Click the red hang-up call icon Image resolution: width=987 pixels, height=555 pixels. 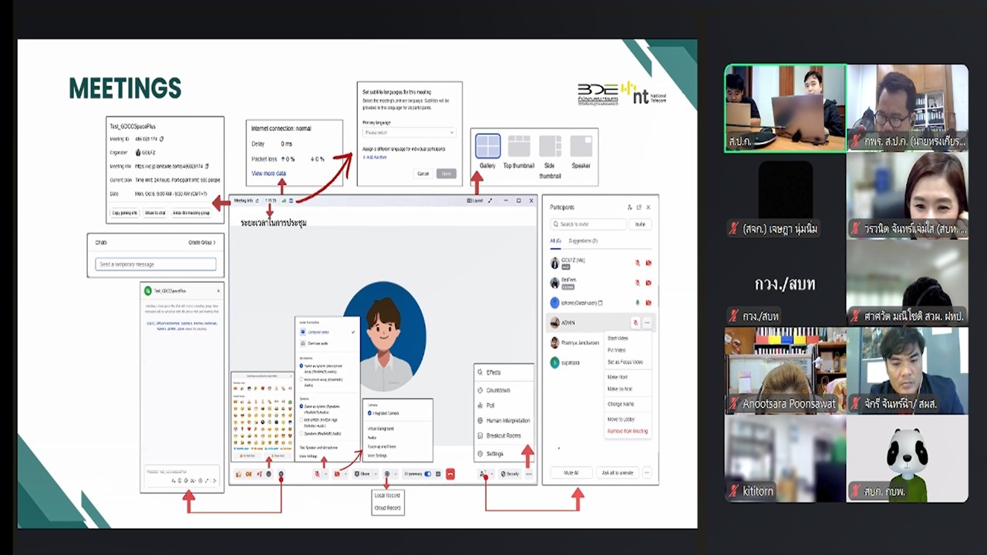(x=450, y=474)
